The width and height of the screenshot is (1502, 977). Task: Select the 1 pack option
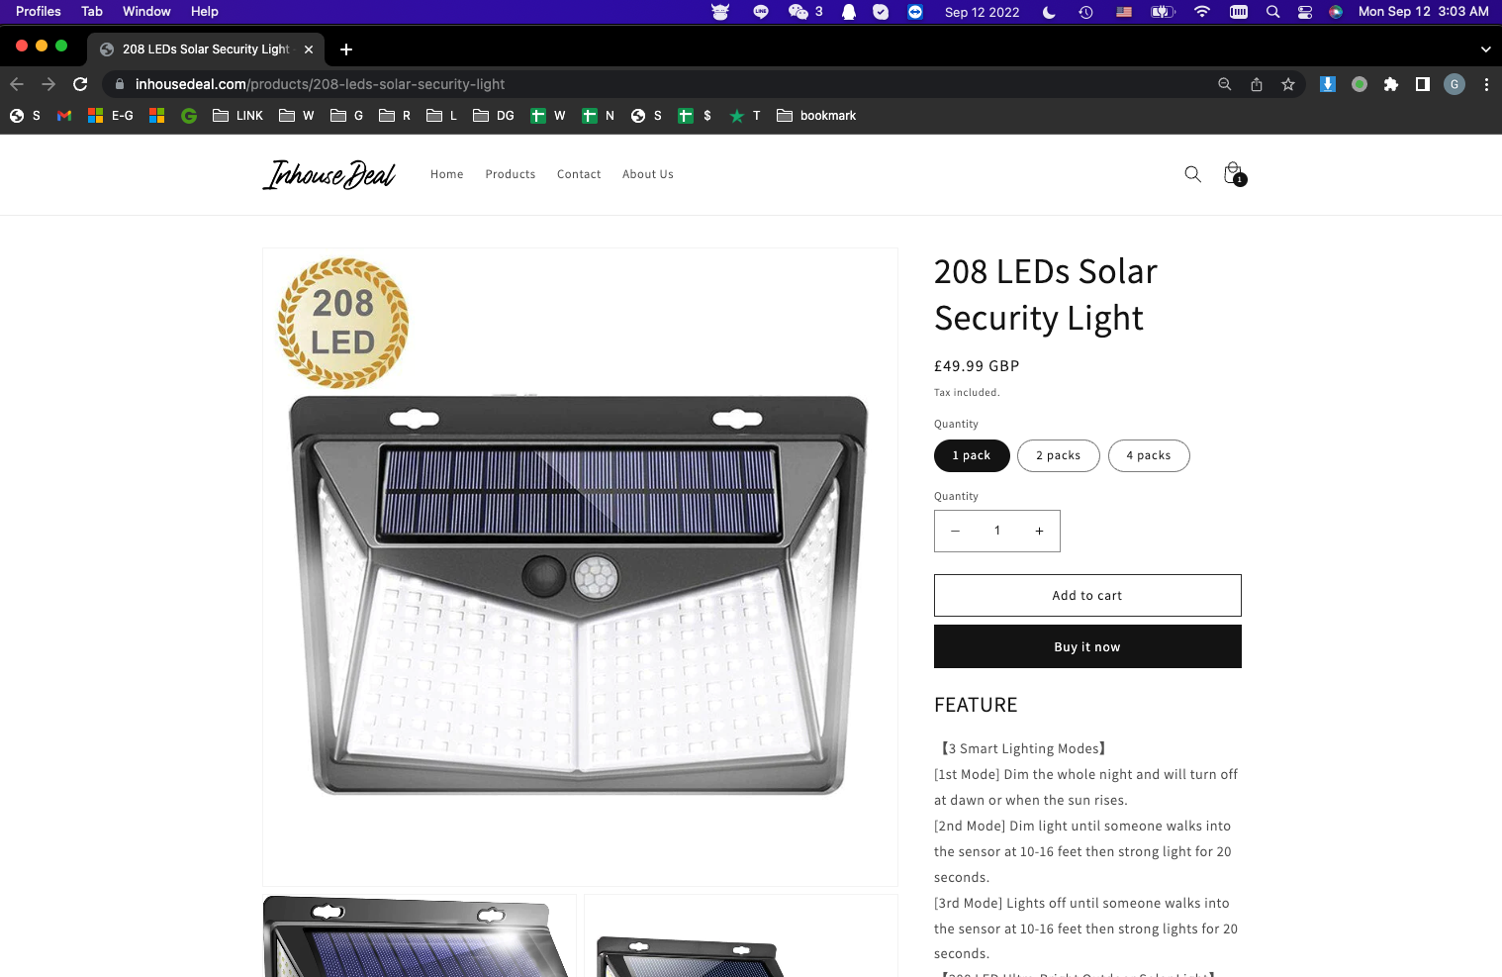click(972, 455)
